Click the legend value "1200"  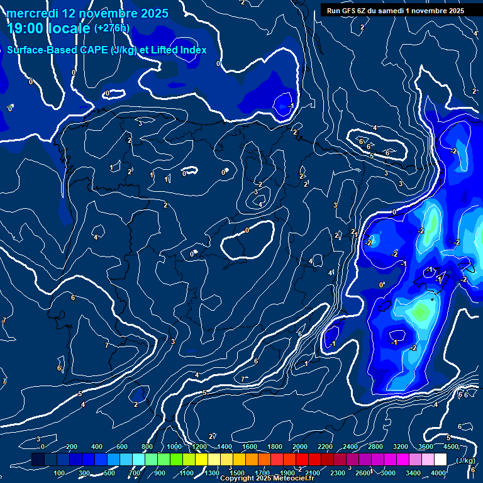(x=199, y=447)
